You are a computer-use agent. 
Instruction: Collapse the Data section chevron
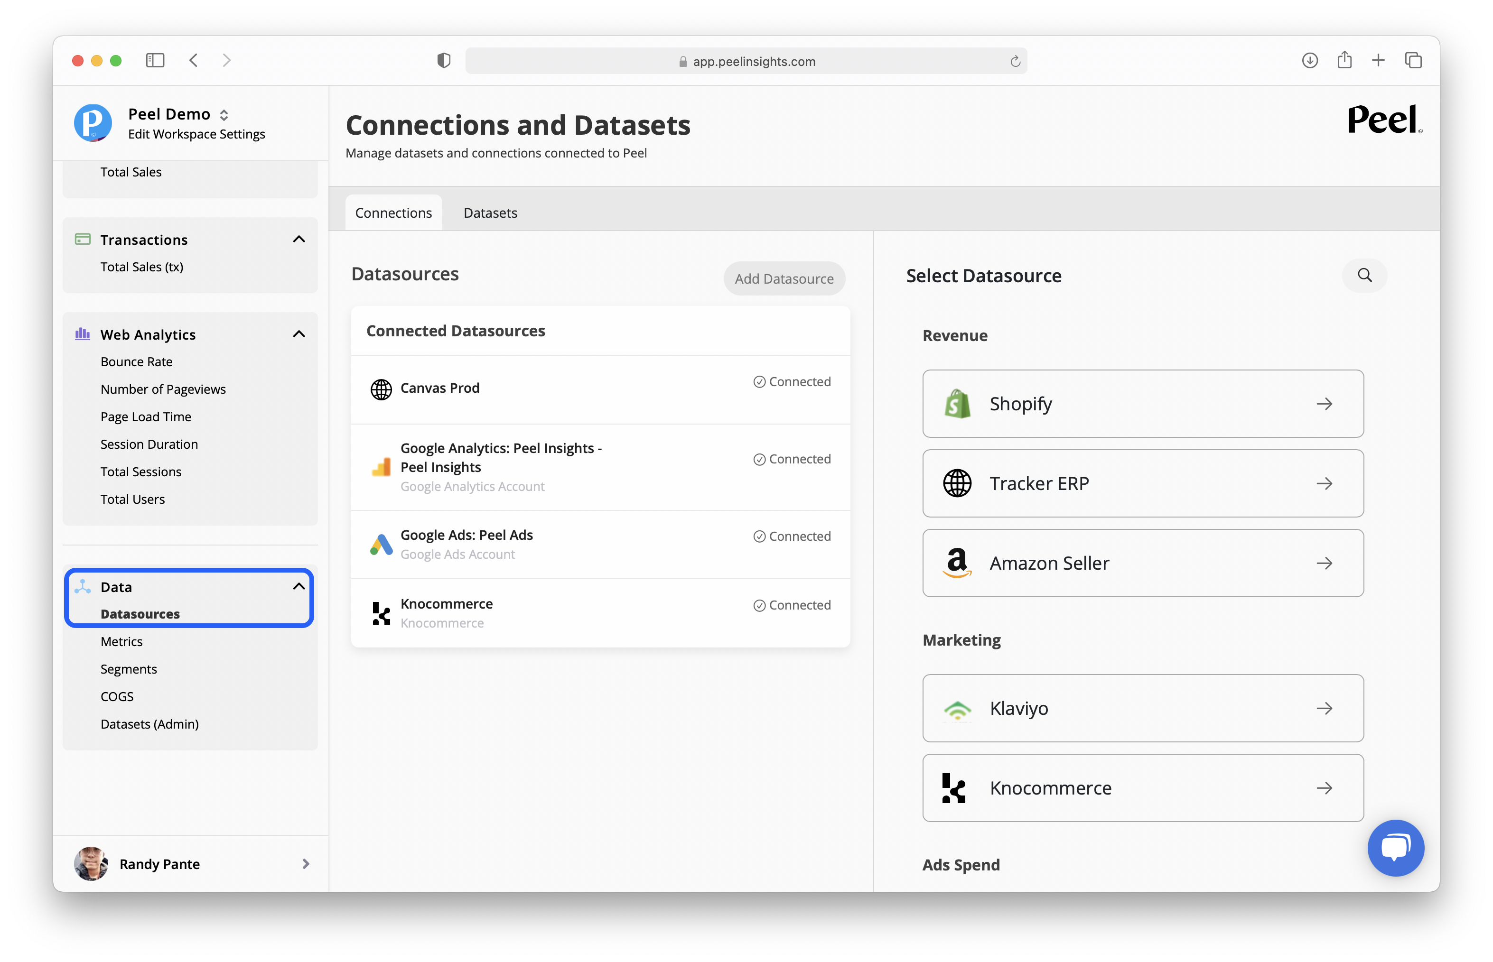point(299,586)
